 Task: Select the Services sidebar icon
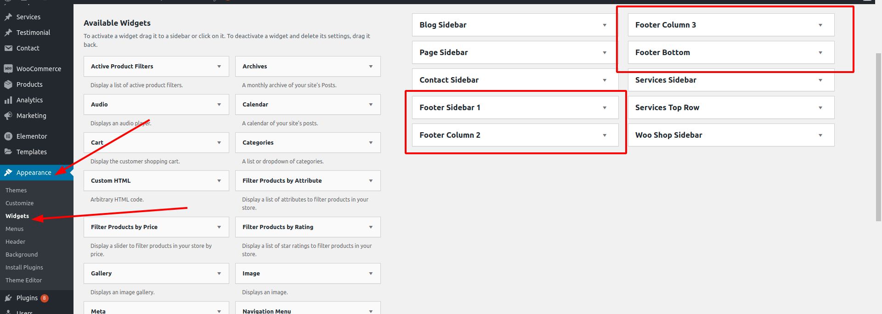pyautogui.click(x=8, y=17)
